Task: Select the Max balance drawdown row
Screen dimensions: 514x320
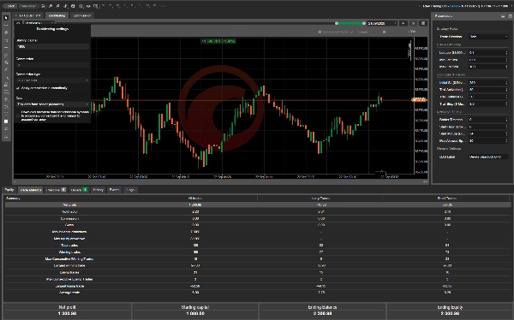Action: (x=258, y=232)
